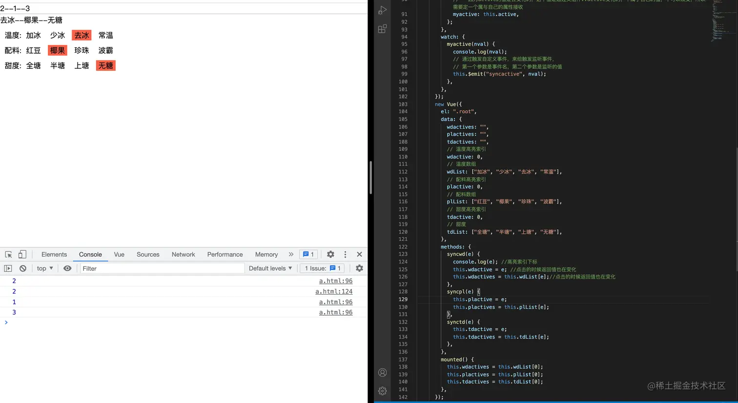The image size is (738, 403).
Task: Select the 常温 temperature option
Action: tap(105, 35)
